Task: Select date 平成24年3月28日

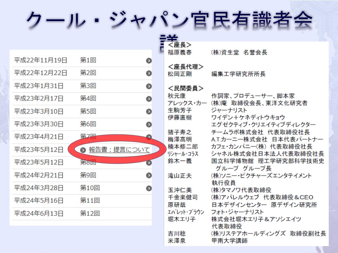Action: point(39,188)
